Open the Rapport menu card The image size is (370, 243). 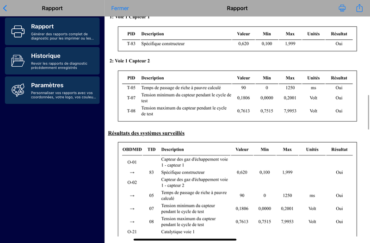click(x=52, y=31)
